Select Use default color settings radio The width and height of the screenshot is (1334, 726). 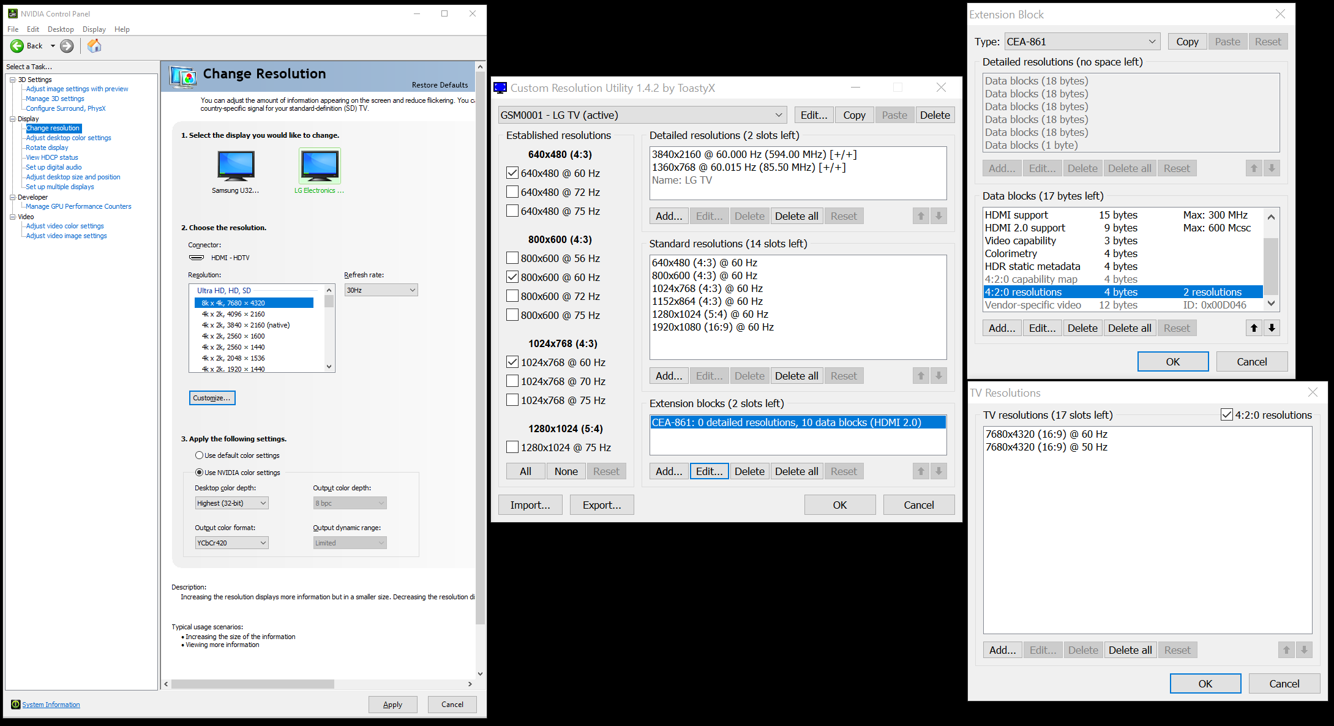tap(199, 455)
